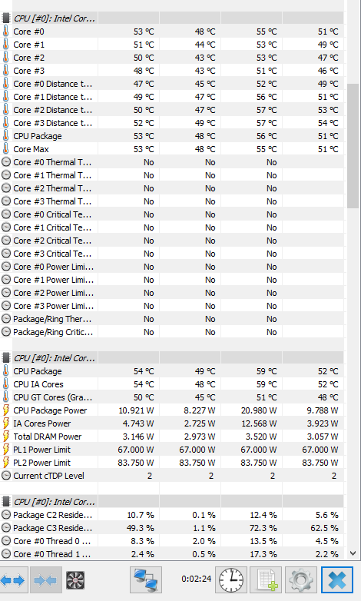Click the PL1 Power Limit row

click(172, 450)
